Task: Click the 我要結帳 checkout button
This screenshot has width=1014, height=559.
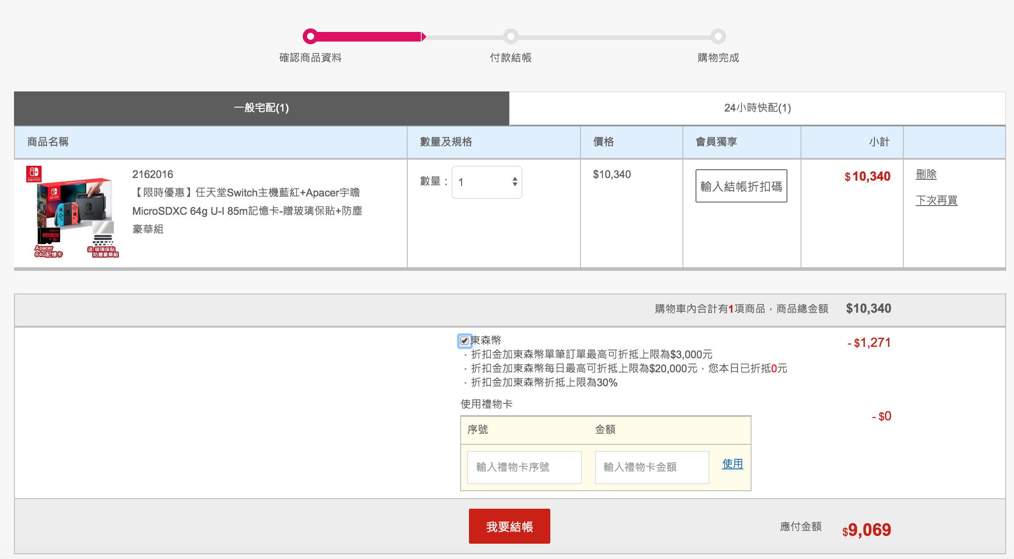Action: click(x=509, y=526)
